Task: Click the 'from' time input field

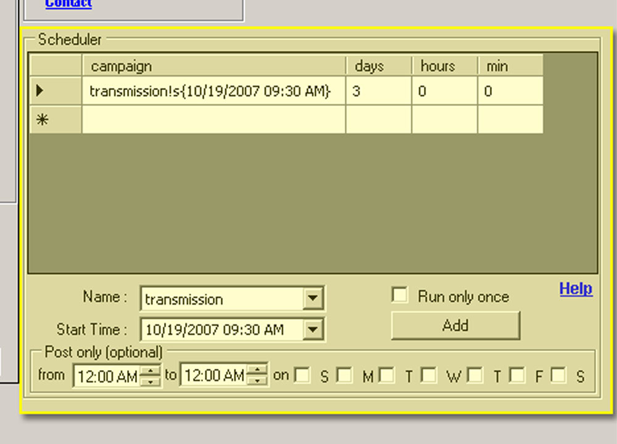Action: (x=107, y=376)
